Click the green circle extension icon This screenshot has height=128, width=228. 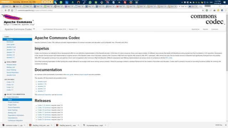coord(207,10)
